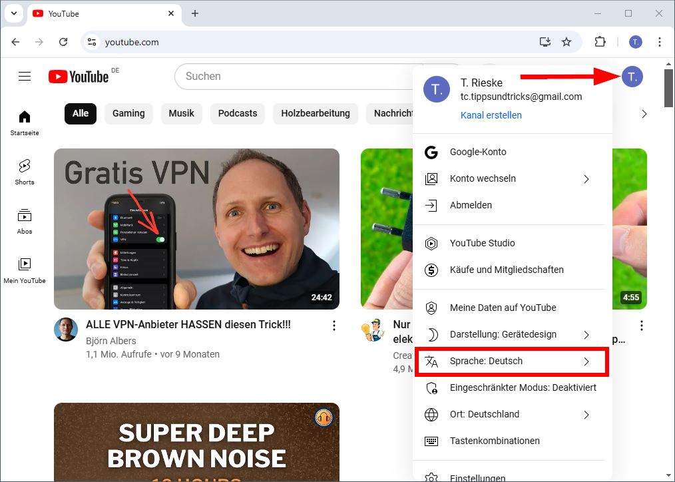Click the Kanal erstellen link
675x482 pixels.
pos(492,115)
